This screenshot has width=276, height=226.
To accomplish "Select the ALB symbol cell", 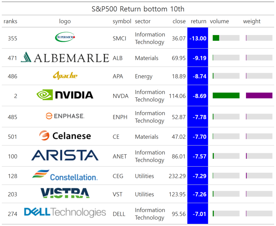I will point(117,58).
